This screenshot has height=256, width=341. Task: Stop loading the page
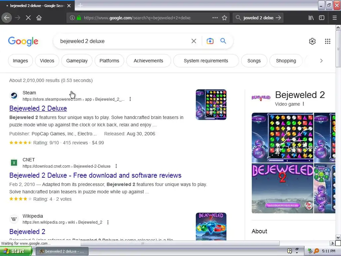click(28, 18)
